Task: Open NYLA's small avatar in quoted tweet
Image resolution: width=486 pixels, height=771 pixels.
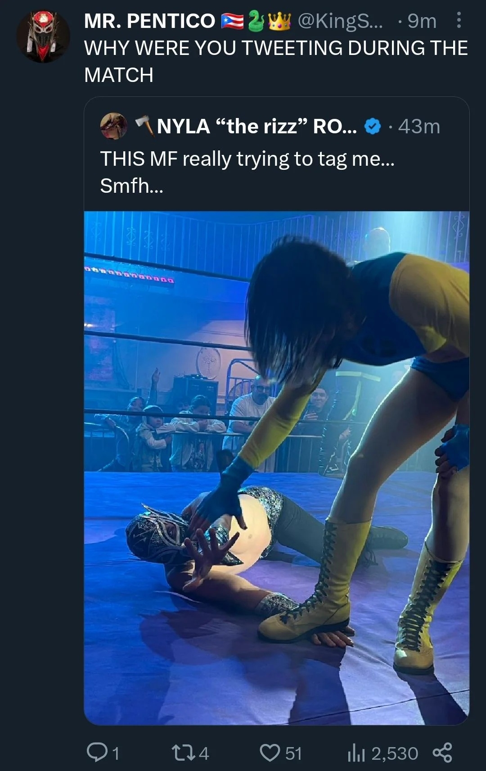Action: point(113,126)
